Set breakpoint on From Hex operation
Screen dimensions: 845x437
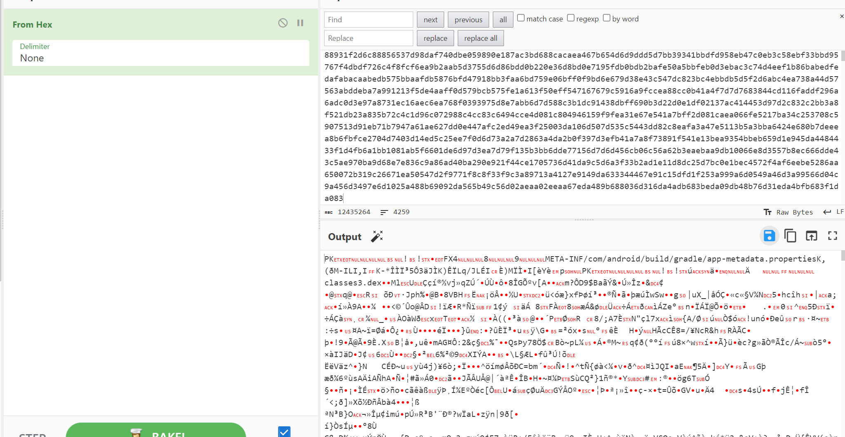point(300,23)
